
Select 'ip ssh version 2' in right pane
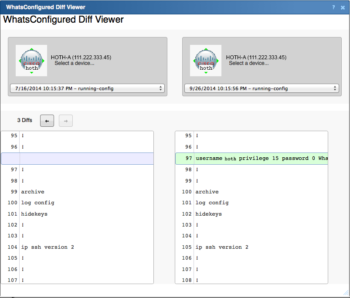222,247
